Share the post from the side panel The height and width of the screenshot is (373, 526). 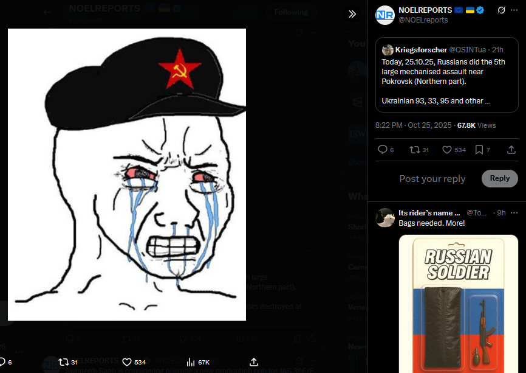[x=511, y=150]
